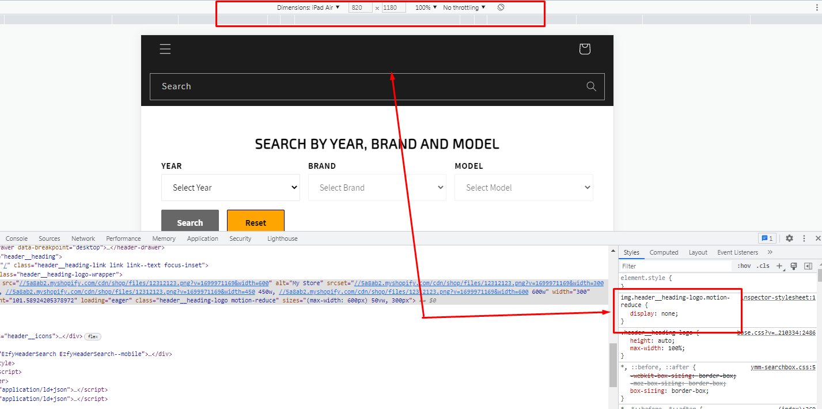Show more Styles pane tabs via the chevron
Viewport: 822px width, 409px height.
click(x=770, y=252)
